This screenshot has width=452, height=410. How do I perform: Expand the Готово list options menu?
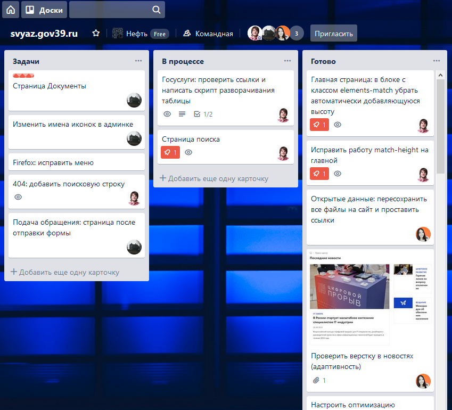[x=437, y=61]
